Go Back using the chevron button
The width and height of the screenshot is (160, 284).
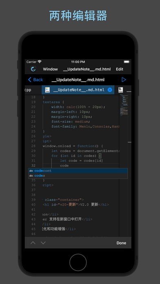point(36,80)
